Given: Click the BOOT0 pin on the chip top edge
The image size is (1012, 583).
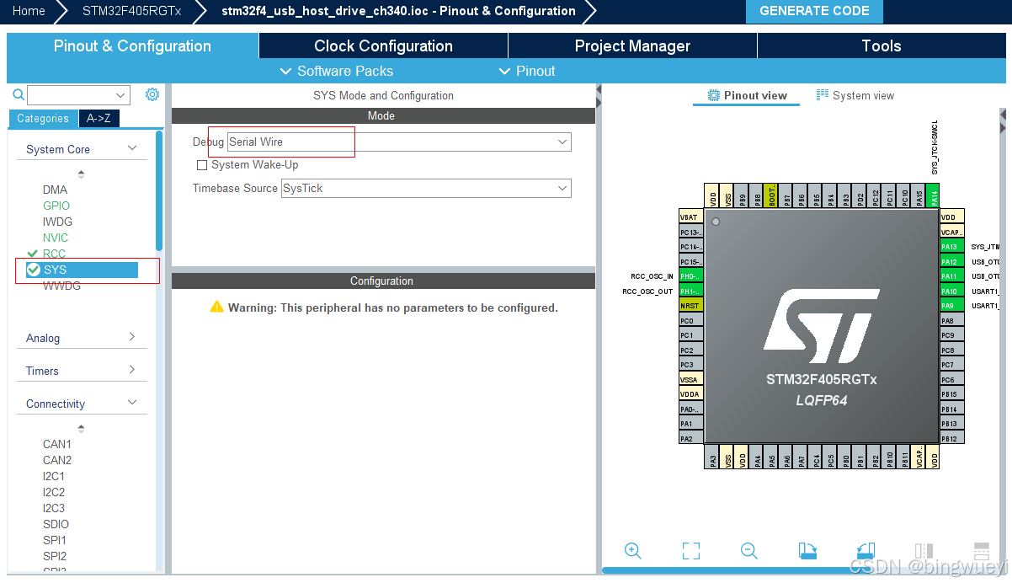Looking at the screenshot, I should click(x=772, y=196).
